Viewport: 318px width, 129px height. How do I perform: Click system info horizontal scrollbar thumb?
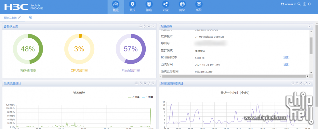[x=234, y=76]
